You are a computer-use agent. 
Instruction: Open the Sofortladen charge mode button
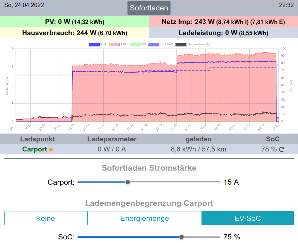click(149, 8)
